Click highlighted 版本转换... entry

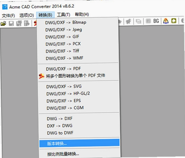[x=79, y=143]
